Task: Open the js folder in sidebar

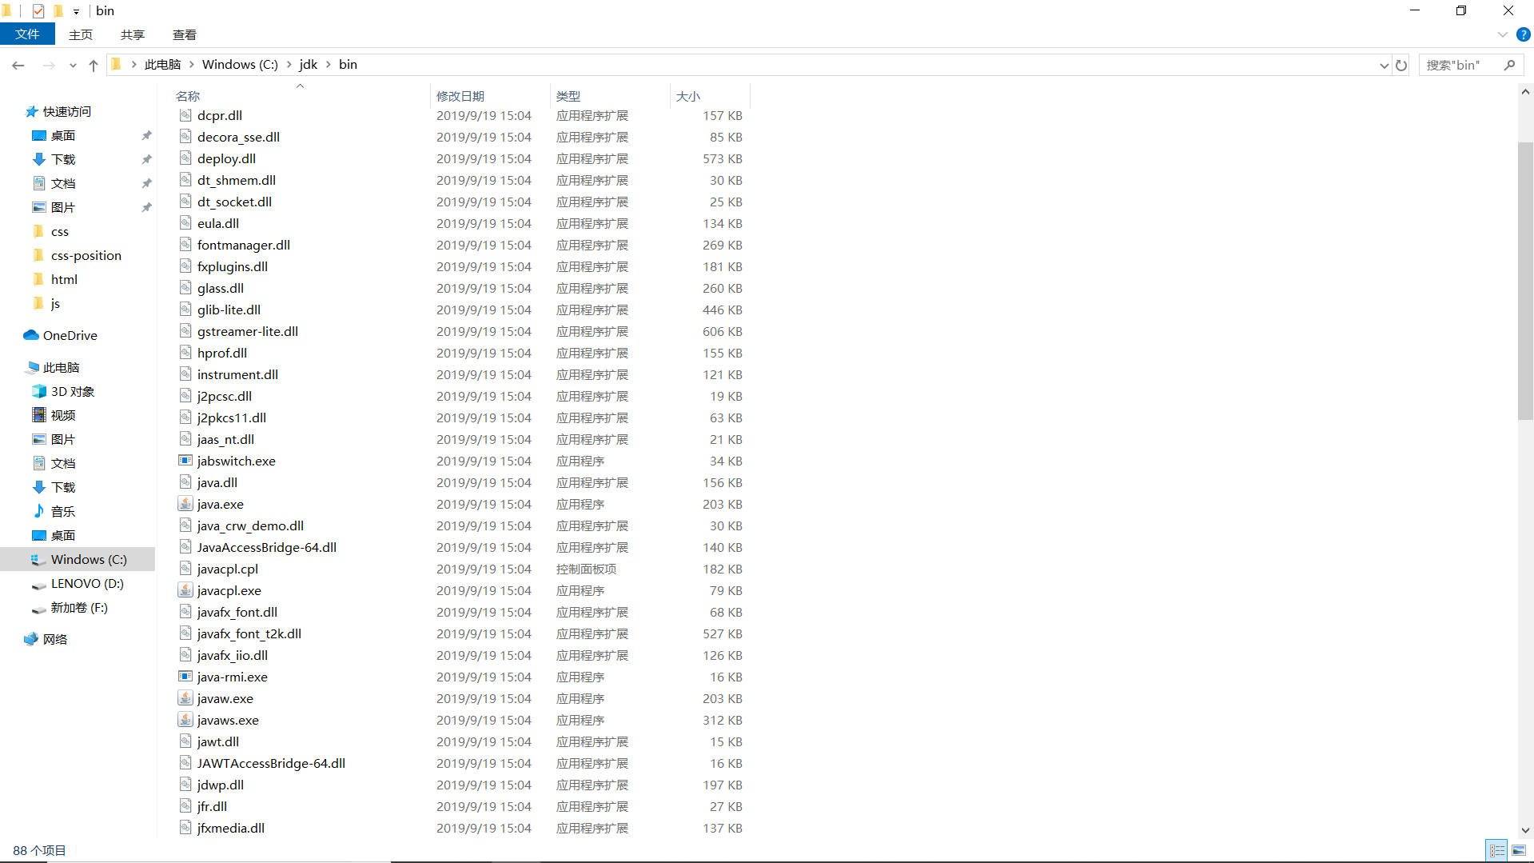Action: [55, 303]
